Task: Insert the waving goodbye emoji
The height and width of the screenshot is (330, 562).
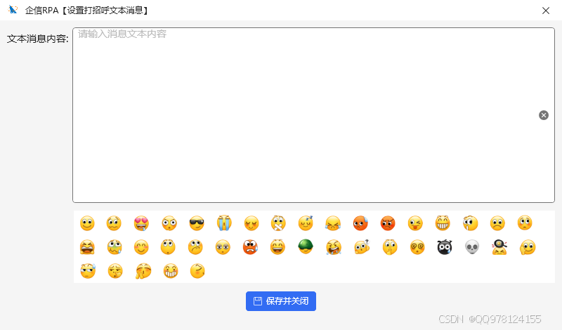Action: tap(528, 247)
